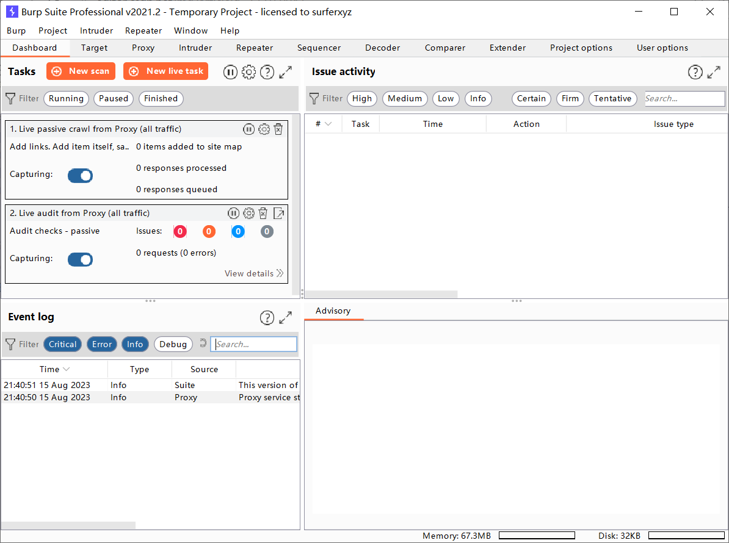The height and width of the screenshot is (543, 729).
Task: Open help for the Tasks panel
Action: tap(267, 72)
